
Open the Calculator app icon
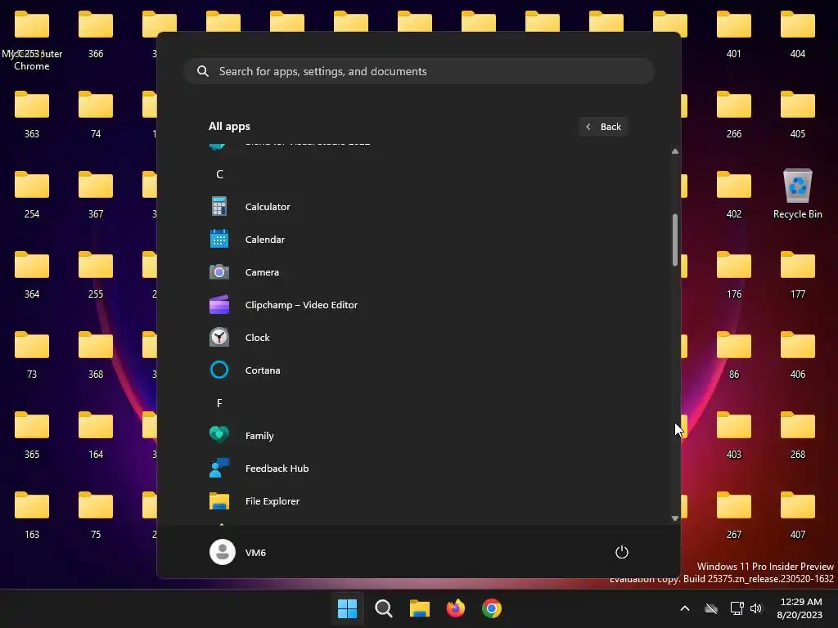219,207
